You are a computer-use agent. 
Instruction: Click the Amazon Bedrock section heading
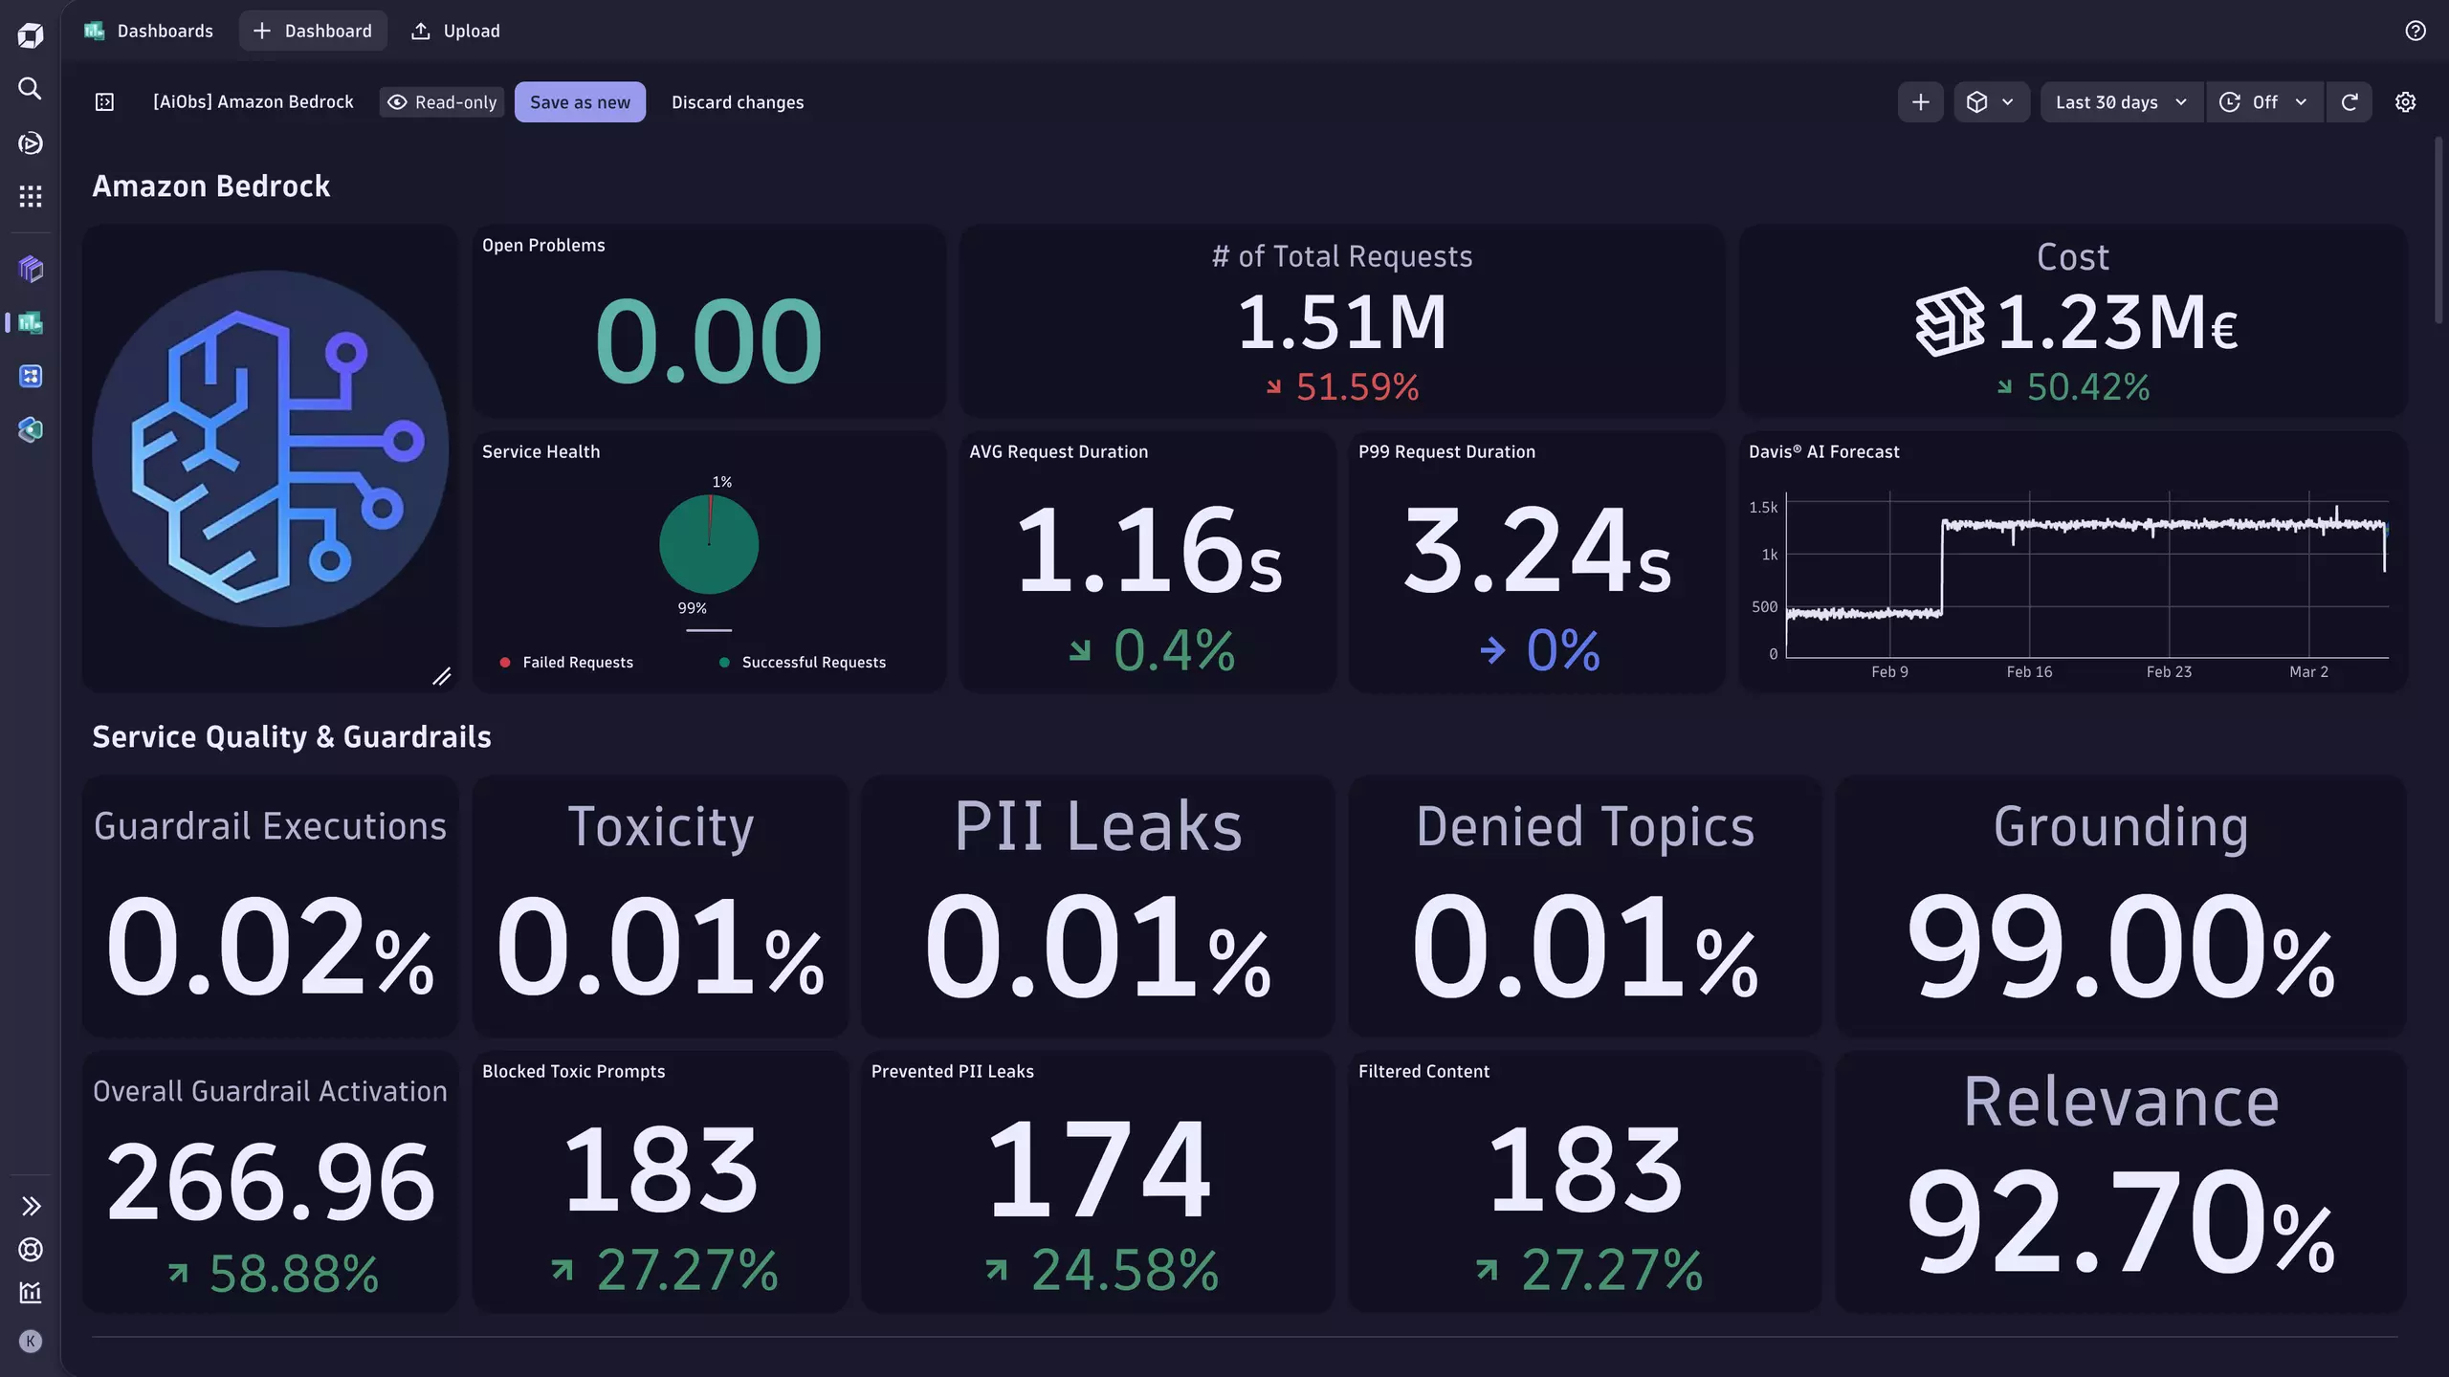(x=211, y=186)
